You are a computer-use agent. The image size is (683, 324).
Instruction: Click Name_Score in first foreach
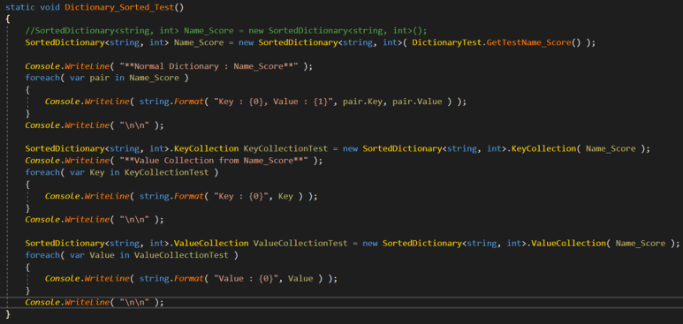coord(155,78)
